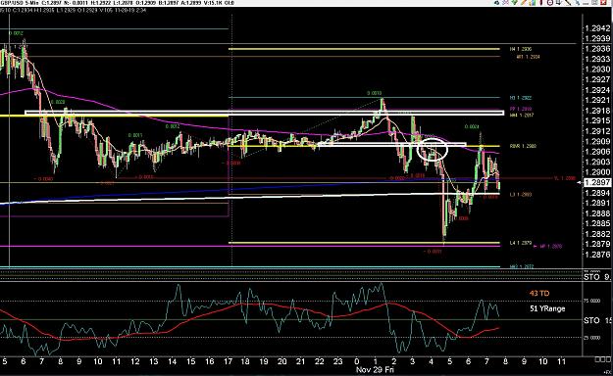Image resolution: width=613 pixels, height=376 pixels.
Task: Click the 1.2909 price axis label
Action: coord(597,141)
